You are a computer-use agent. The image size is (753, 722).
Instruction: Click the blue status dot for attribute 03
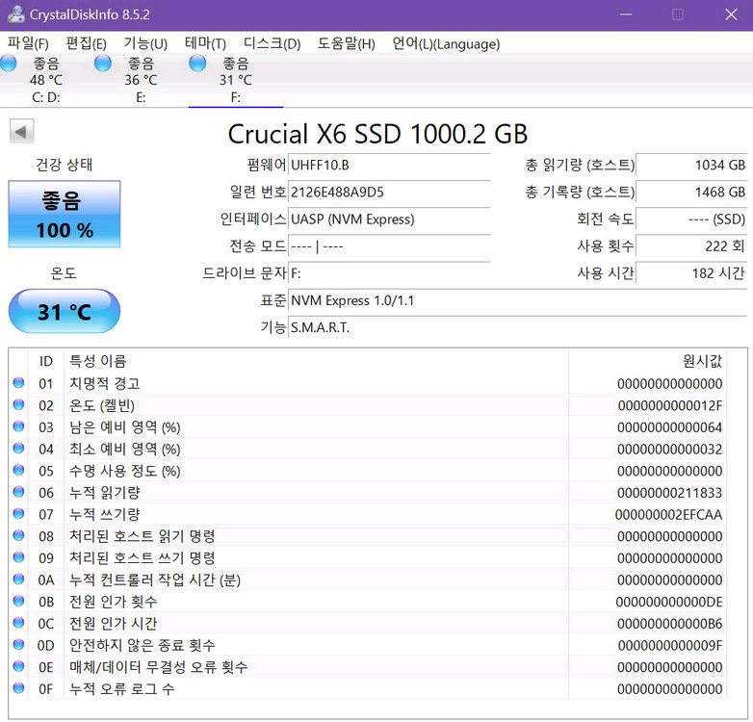[18, 426]
